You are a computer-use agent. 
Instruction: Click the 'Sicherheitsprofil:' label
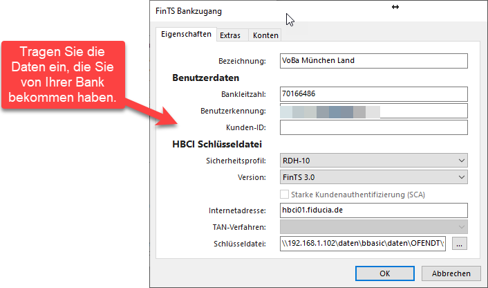pos(236,161)
